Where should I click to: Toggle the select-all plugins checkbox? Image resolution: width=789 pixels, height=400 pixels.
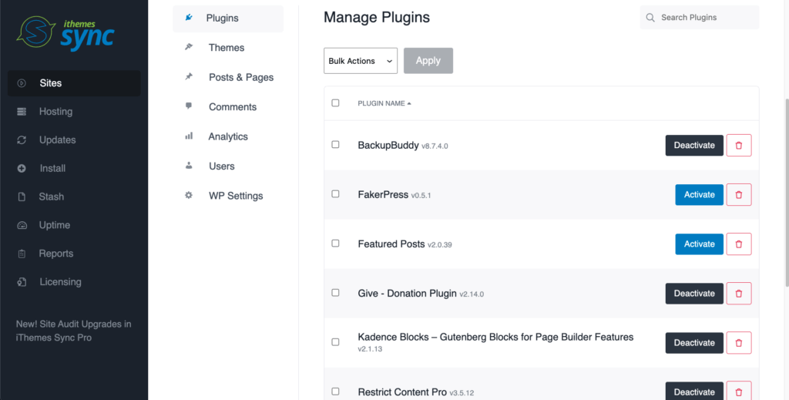click(x=336, y=103)
